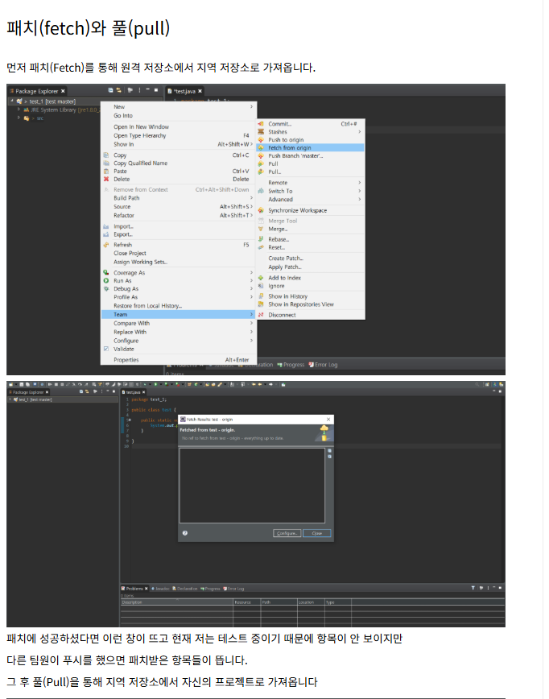Image resolution: width=549 pixels, height=699 pixels.
Task: Click the Ignore entry icon
Action: [261, 286]
